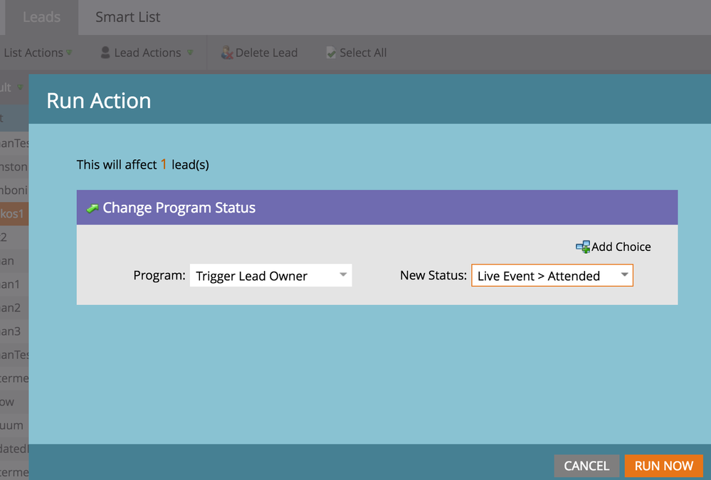The height and width of the screenshot is (480, 711).
Task: Click the Add Choice plus icon
Action: pos(583,247)
